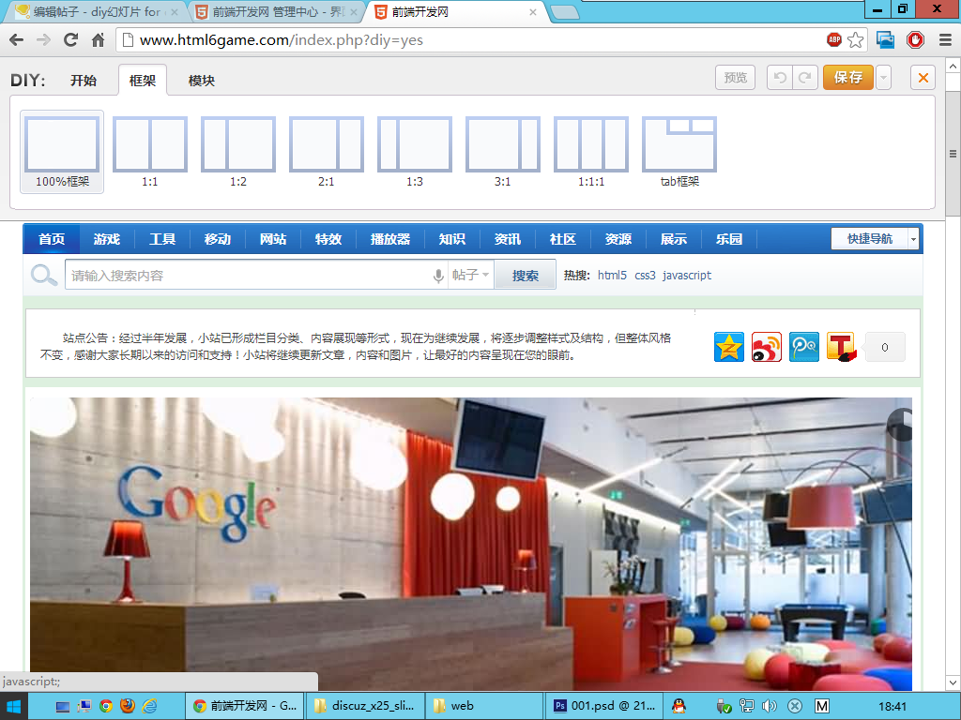This screenshot has width=961, height=720.
Task: Switch to the 编辑帖子 browser tab
Action: (x=95, y=11)
